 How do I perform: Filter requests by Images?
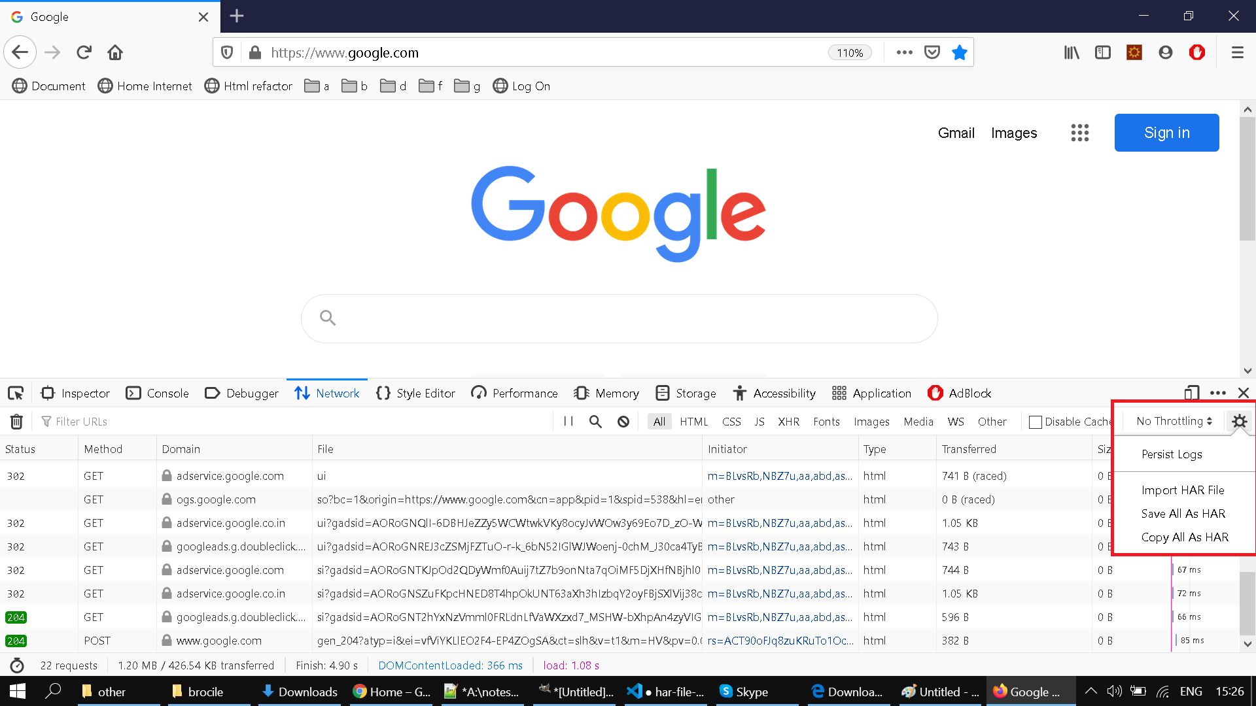pyautogui.click(x=871, y=422)
